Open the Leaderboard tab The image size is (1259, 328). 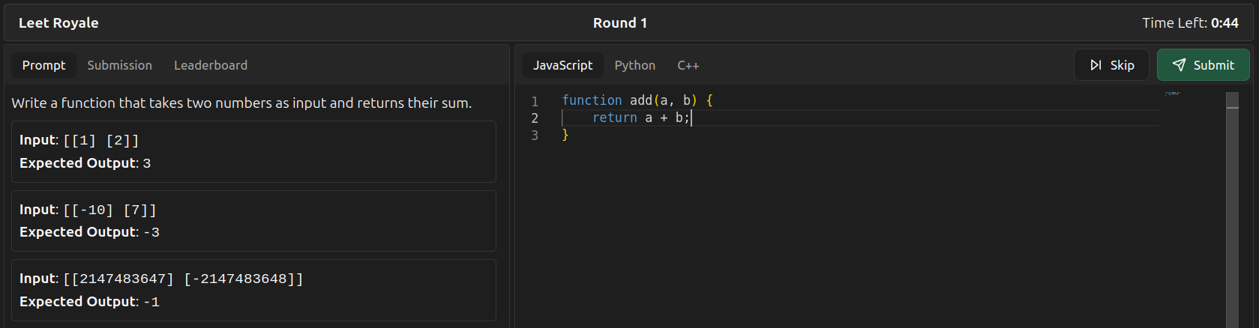tap(211, 65)
